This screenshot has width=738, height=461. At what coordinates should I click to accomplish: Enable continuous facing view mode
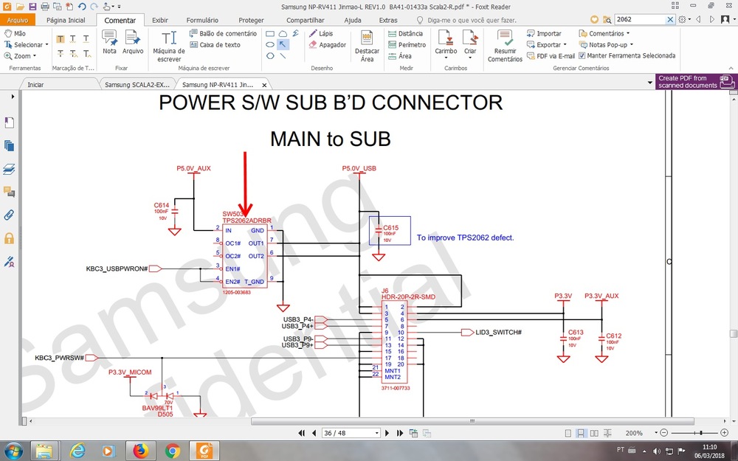(x=607, y=433)
